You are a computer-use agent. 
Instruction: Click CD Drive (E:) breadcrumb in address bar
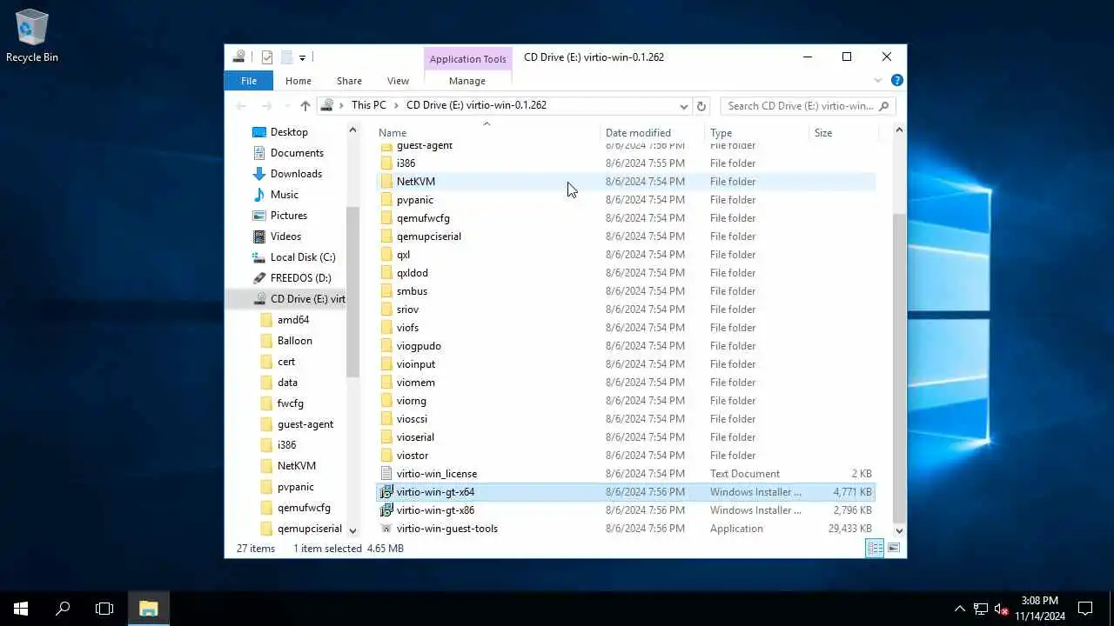coord(476,105)
